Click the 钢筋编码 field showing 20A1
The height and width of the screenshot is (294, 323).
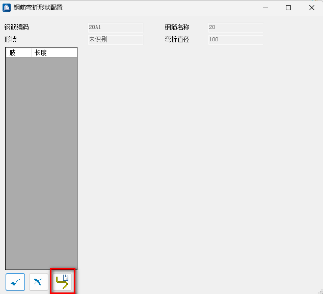[116, 28]
